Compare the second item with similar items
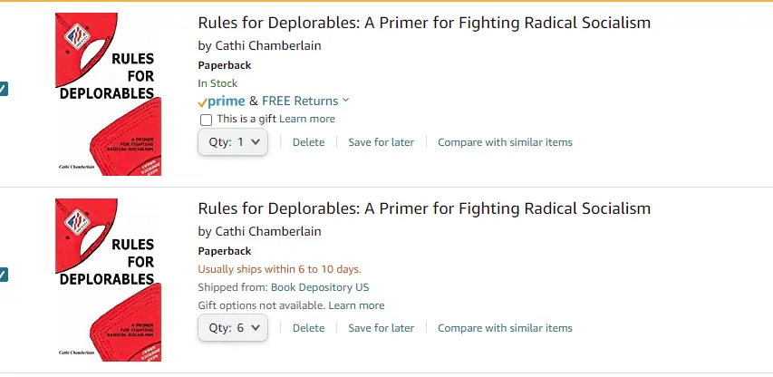This screenshot has width=773, height=377. point(505,328)
